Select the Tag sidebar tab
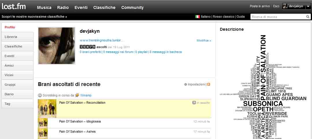This screenshot has height=139, width=312. pyautogui.click(x=18, y=104)
